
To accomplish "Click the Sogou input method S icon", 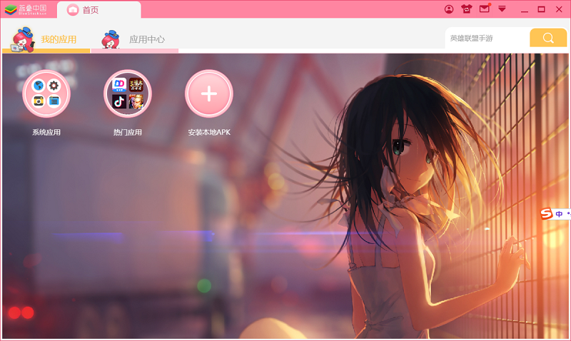I will click(x=547, y=213).
